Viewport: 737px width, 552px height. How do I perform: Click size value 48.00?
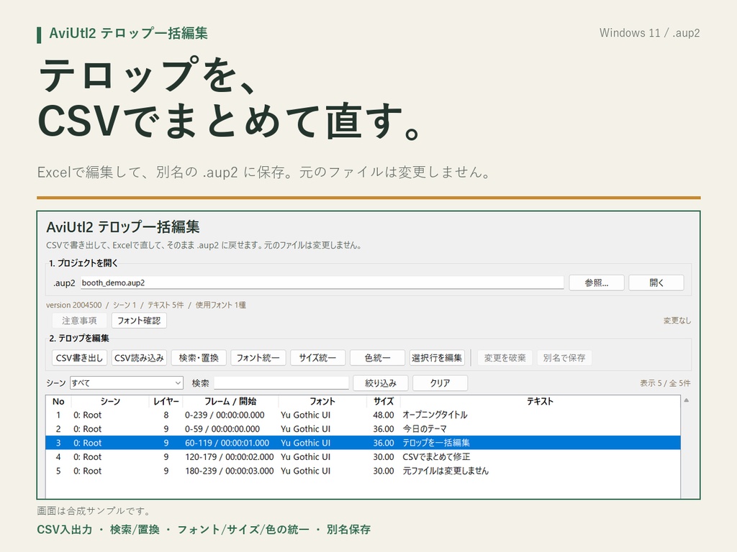pyautogui.click(x=384, y=415)
